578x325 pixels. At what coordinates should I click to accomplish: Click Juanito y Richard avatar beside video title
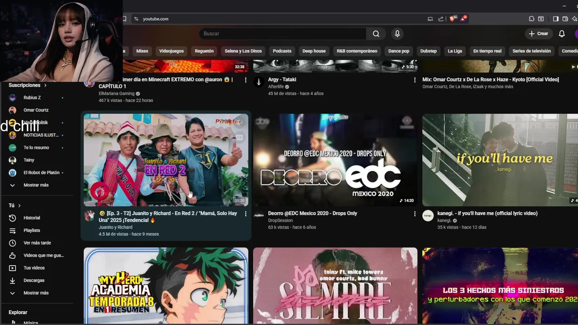pos(89,216)
